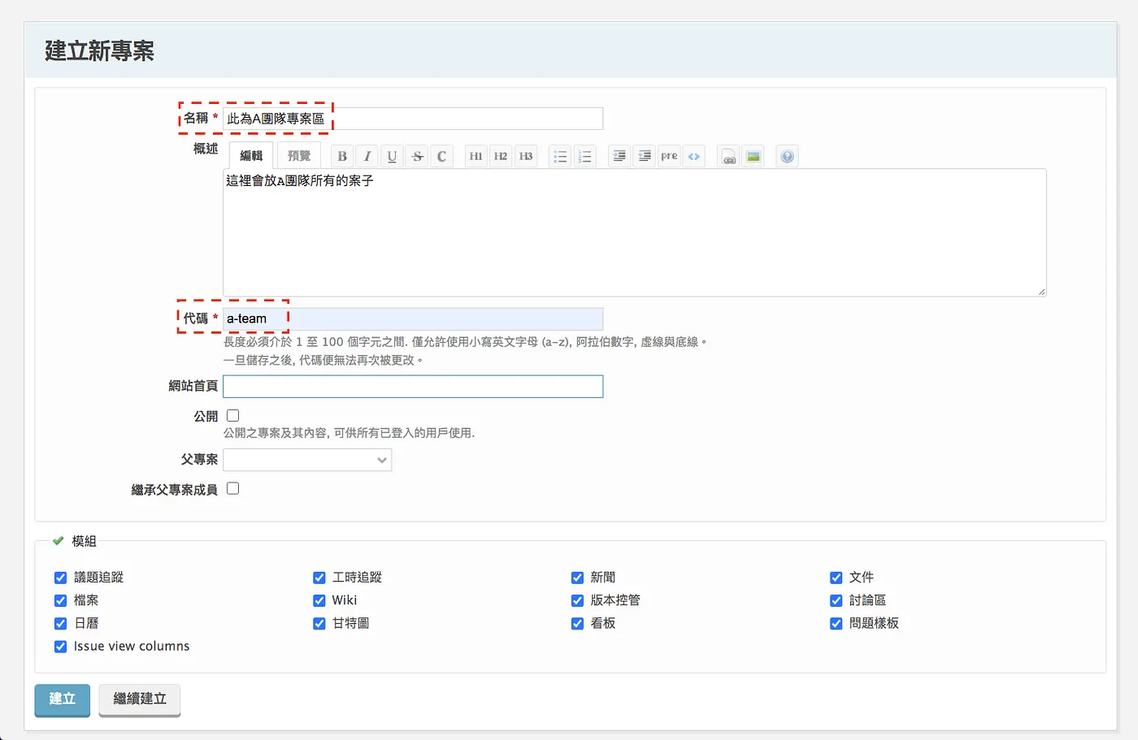Check all modules via 模組 checkmark
Image resolution: width=1138 pixels, height=740 pixels.
(x=59, y=541)
